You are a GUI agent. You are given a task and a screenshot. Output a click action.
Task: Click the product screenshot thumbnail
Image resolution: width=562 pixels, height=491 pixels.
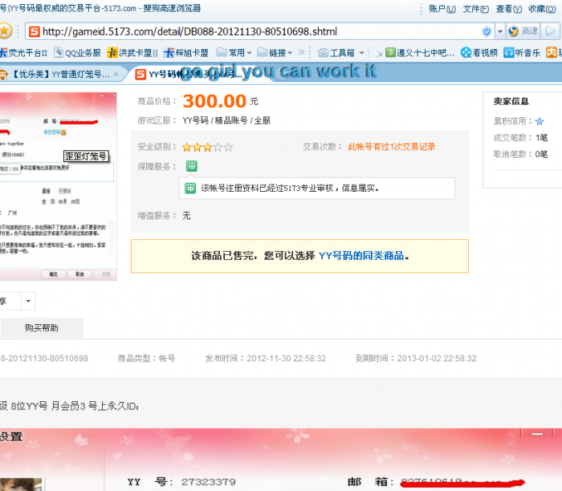pyautogui.click(x=58, y=186)
